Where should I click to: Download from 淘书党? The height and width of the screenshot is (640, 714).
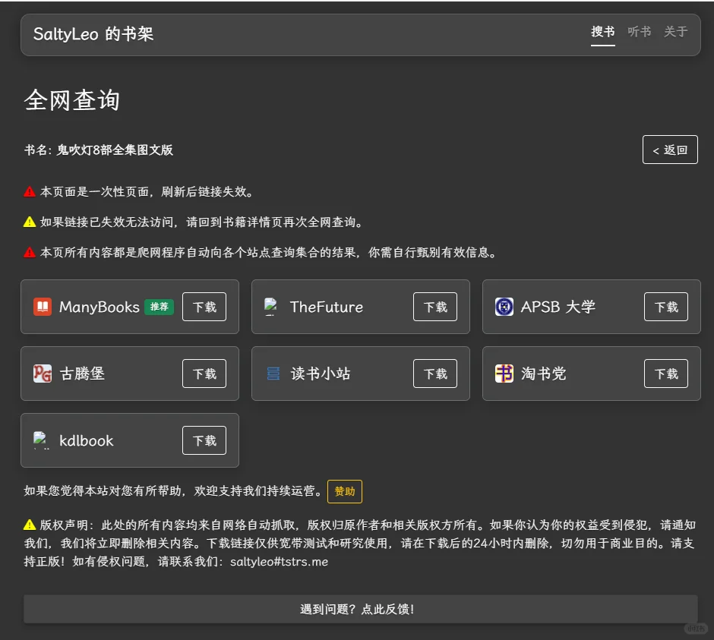[666, 374]
